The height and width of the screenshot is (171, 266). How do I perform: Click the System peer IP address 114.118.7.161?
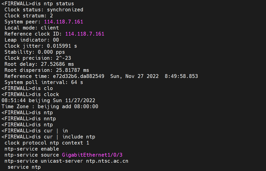pos(63,22)
